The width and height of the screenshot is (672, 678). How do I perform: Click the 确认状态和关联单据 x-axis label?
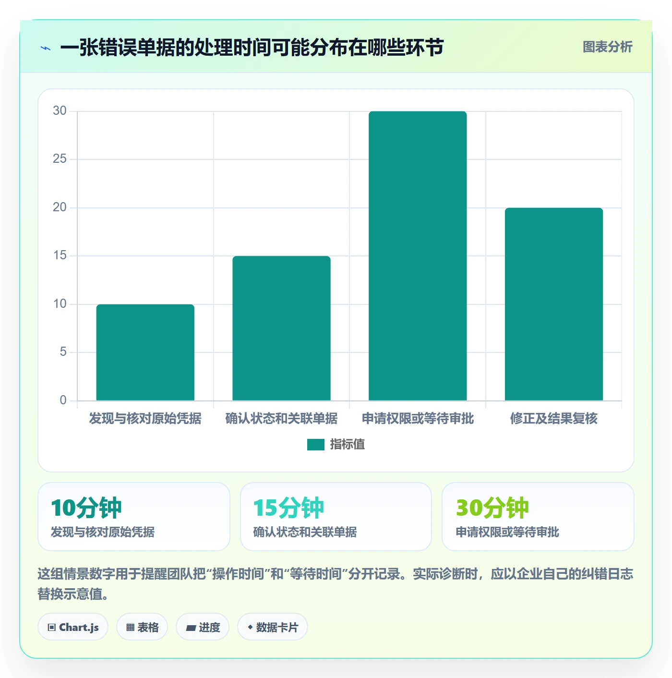(x=281, y=418)
